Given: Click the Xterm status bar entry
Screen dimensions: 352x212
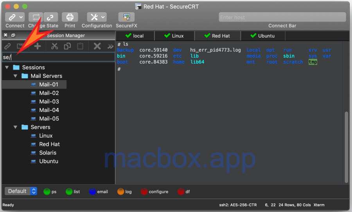Looking at the screenshot, I should pyautogui.click(x=319, y=205).
